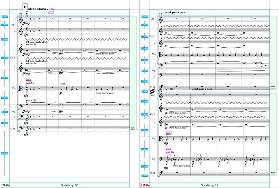Screen dimensions: 279x188
Task: Edit the 24.4mm staff spacing value
Action: tap(145, 149)
